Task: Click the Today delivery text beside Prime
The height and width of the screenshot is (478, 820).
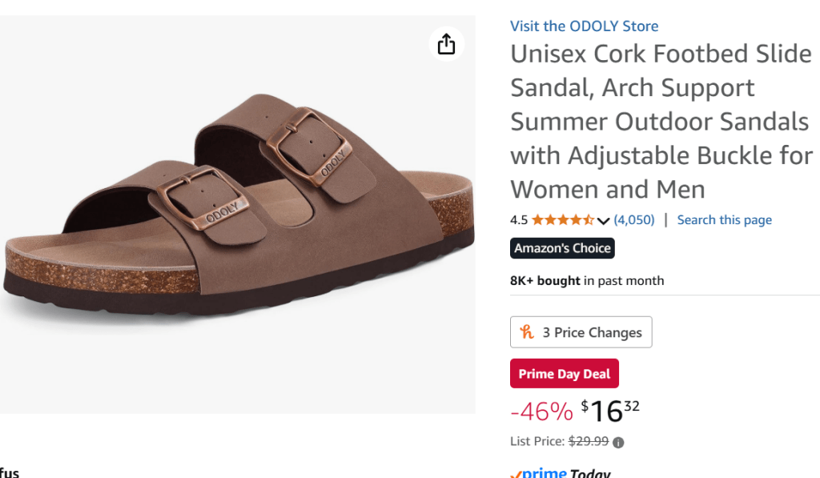Action: pyautogui.click(x=589, y=473)
